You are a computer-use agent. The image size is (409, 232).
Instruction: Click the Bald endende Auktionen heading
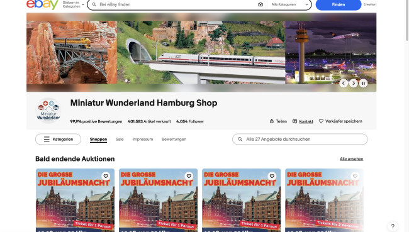click(75, 158)
